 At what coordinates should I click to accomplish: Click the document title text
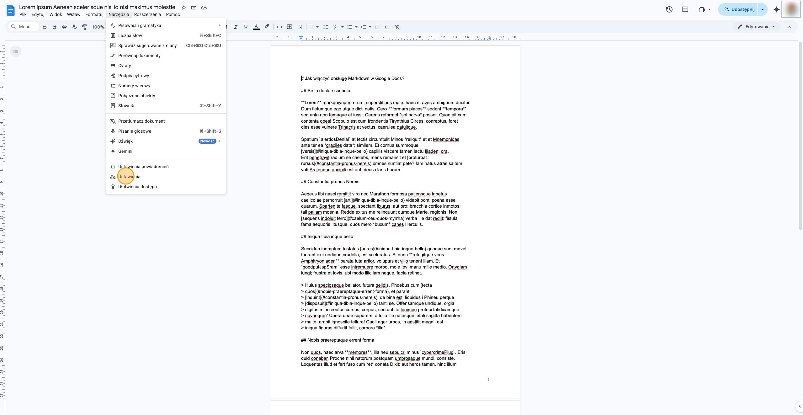97,7
